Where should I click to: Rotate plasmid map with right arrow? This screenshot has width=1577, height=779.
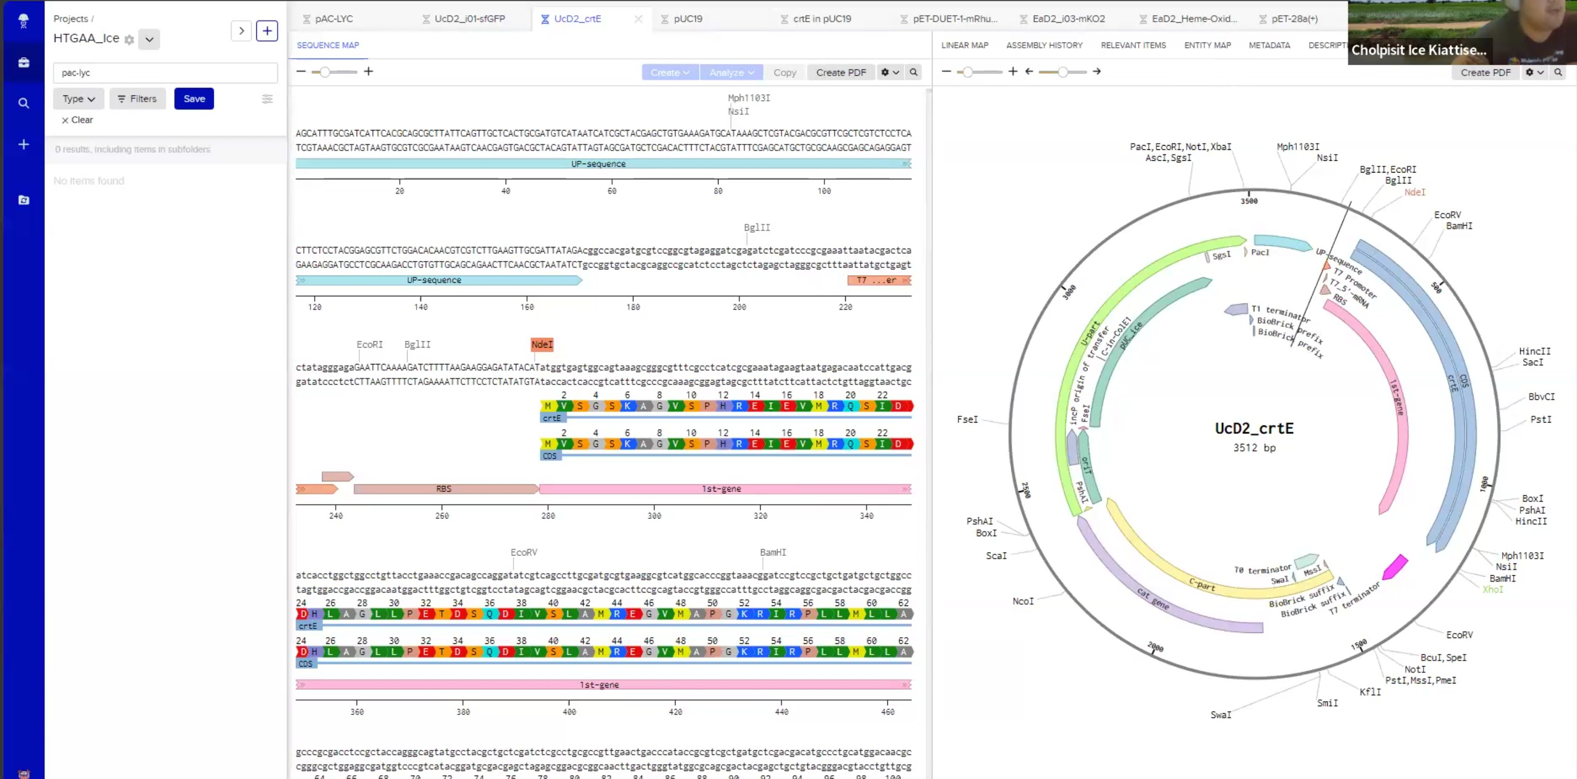tap(1096, 71)
